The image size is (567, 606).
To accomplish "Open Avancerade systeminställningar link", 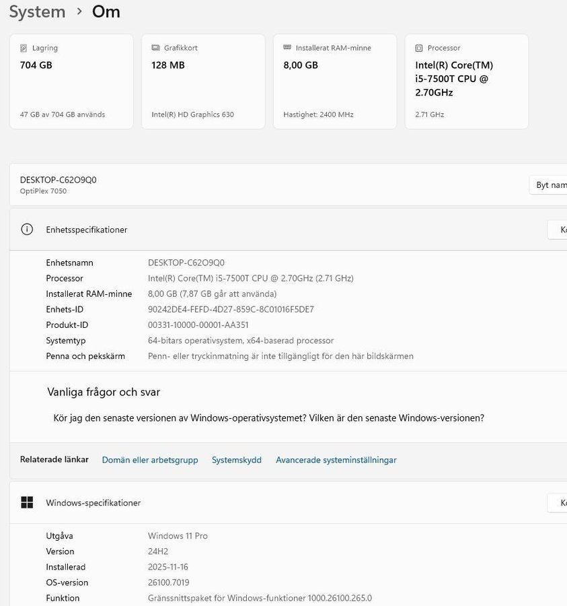I will click(x=336, y=460).
